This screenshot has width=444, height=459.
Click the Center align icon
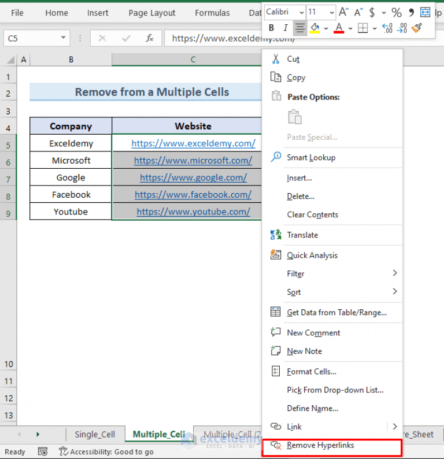(299, 28)
